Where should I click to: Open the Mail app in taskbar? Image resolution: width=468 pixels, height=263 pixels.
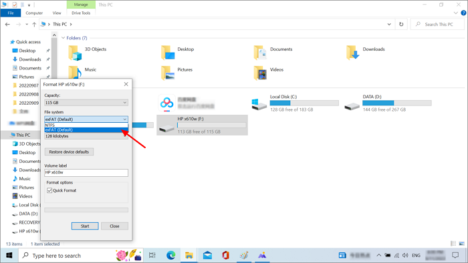tap(207, 255)
